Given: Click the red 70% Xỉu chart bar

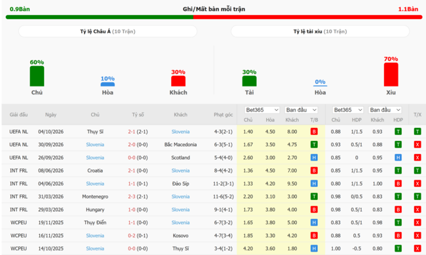Looking at the screenshot, I should [x=391, y=75].
